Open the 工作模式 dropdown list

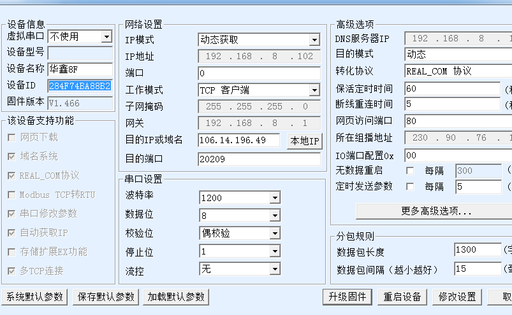pos(314,90)
